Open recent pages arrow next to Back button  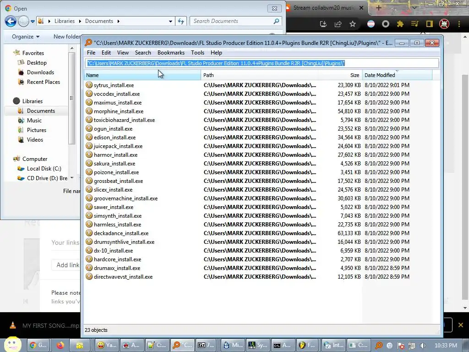(x=33, y=22)
